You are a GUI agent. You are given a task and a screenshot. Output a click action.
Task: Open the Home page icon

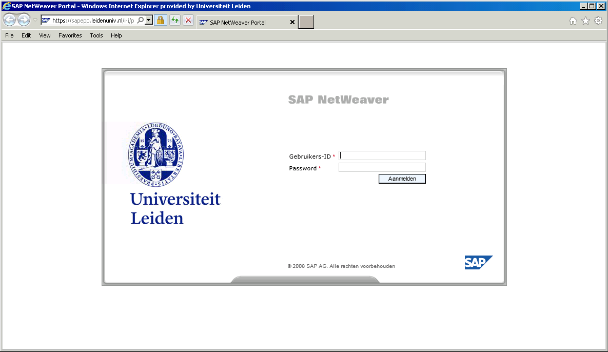pos(573,21)
